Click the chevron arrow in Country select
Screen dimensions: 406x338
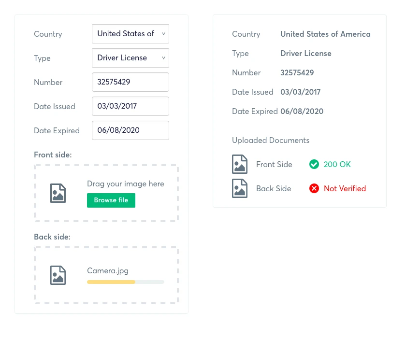[x=163, y=34]
